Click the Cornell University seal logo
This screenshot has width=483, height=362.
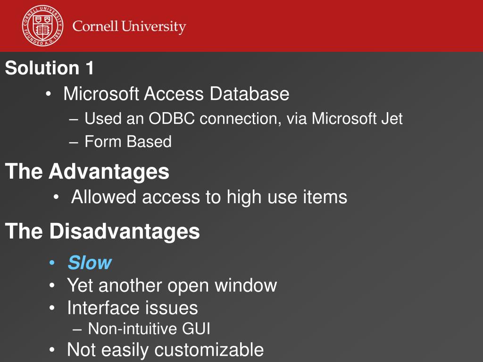click(43, 25)
